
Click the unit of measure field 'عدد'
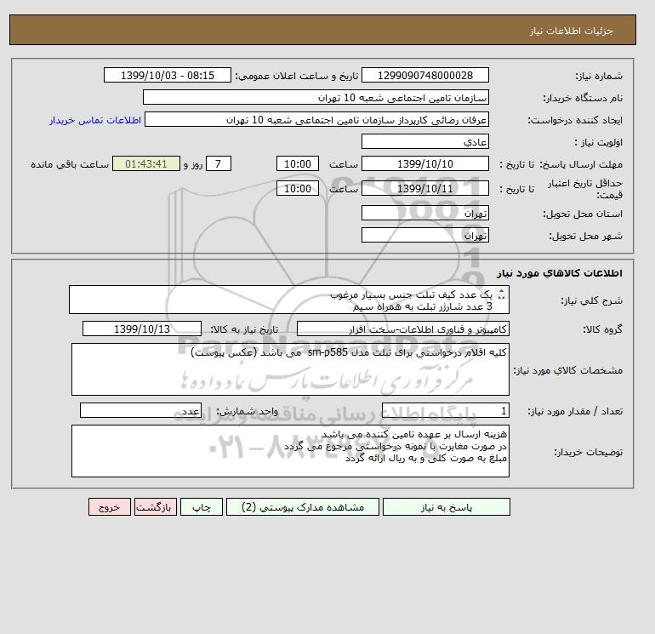click(140, 411)
